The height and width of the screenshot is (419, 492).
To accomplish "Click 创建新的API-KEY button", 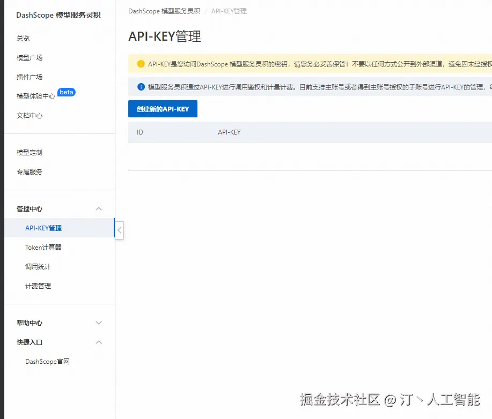I will pyautogui.click(x=163, y=109).
